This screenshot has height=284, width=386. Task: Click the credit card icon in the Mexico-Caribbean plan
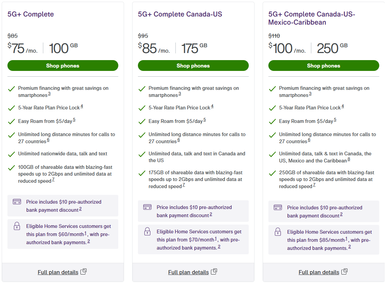[278, 207]
